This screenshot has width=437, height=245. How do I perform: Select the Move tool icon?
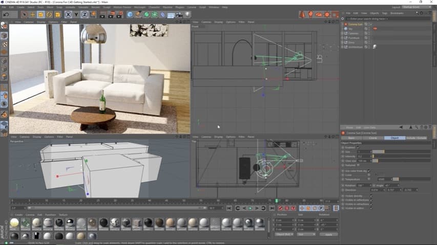point(33,14)
